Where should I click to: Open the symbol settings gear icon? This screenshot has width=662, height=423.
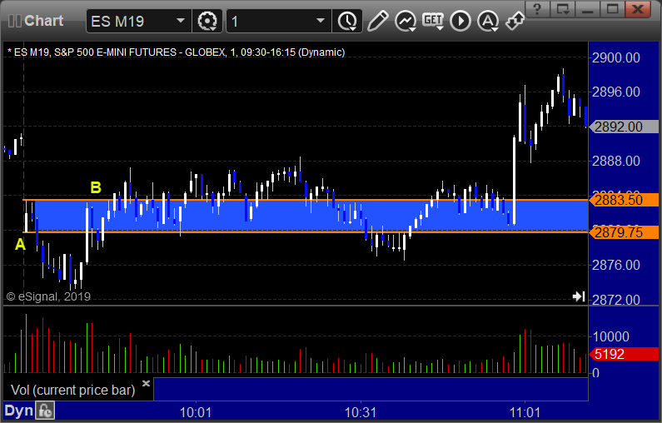pos(207,21)
